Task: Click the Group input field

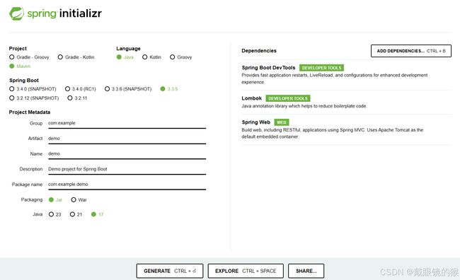Action: 127,124
